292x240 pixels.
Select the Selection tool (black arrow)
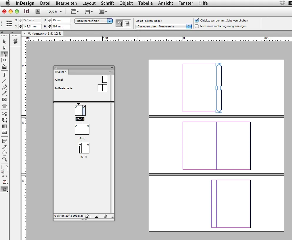4,42
